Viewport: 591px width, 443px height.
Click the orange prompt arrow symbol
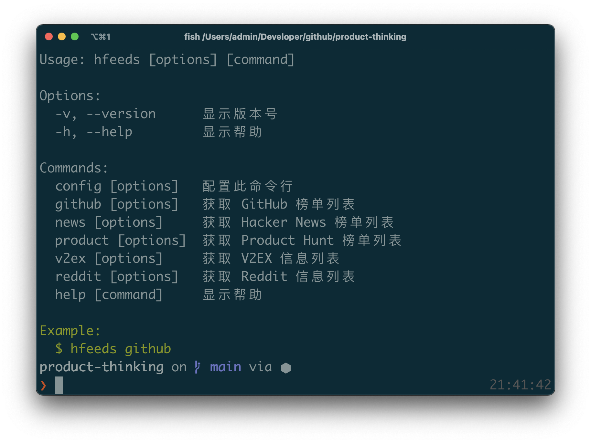(43, 386)
